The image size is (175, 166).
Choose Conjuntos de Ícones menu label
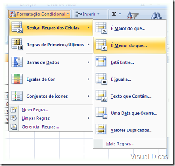tap(47, 96)
